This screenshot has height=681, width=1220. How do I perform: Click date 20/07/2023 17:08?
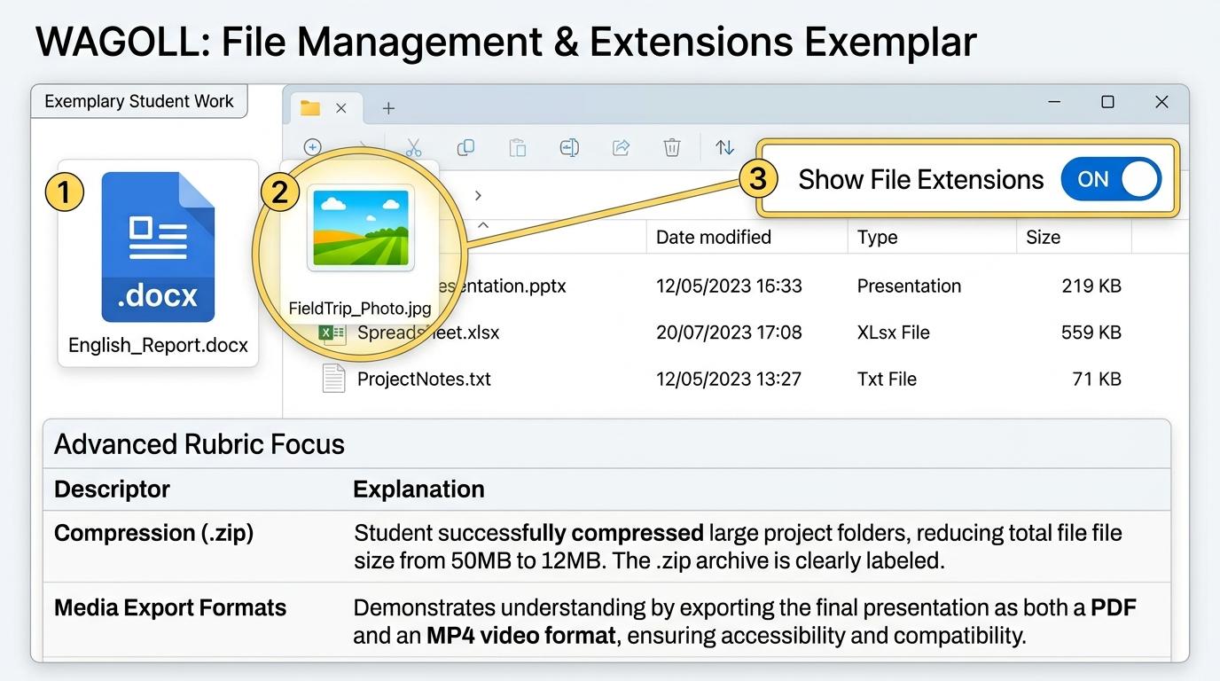tap(729, 333)
